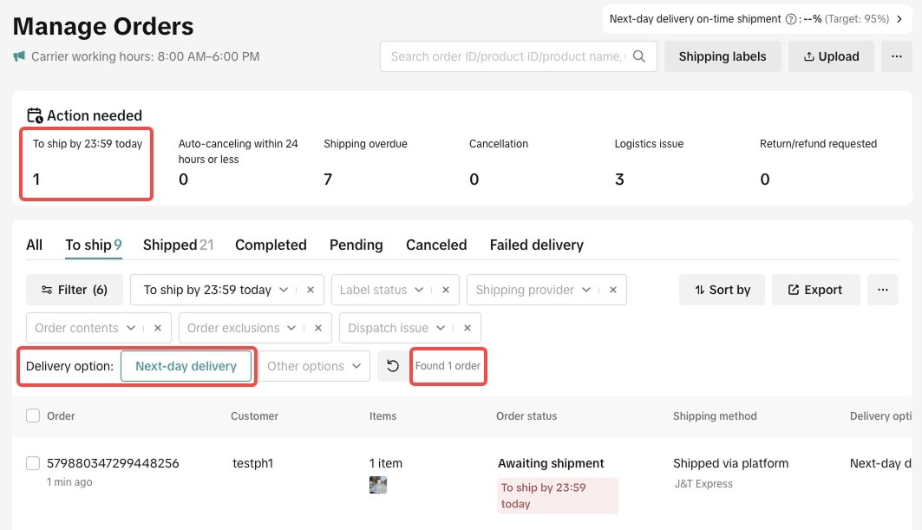Click the Export button

(x=815, y=290)
